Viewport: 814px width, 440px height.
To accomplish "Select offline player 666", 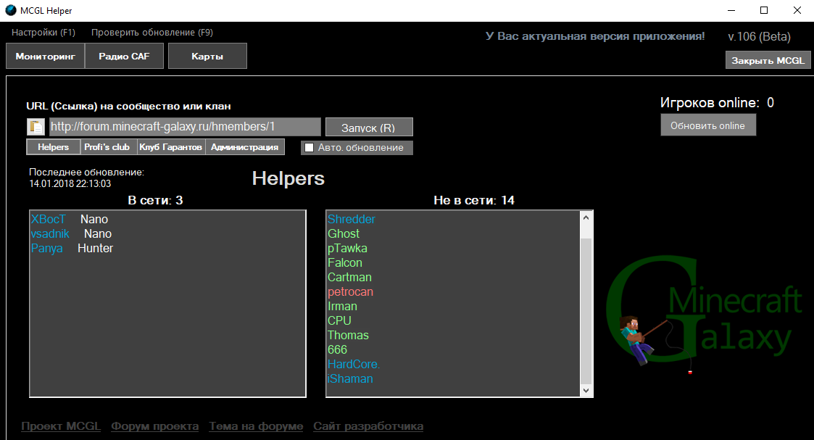I will [x=338, y=349].
